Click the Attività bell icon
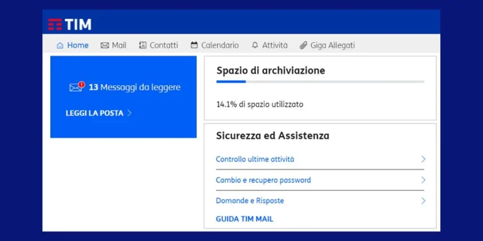The height and width of the screenshot is (241, 483). click(255, 45)
